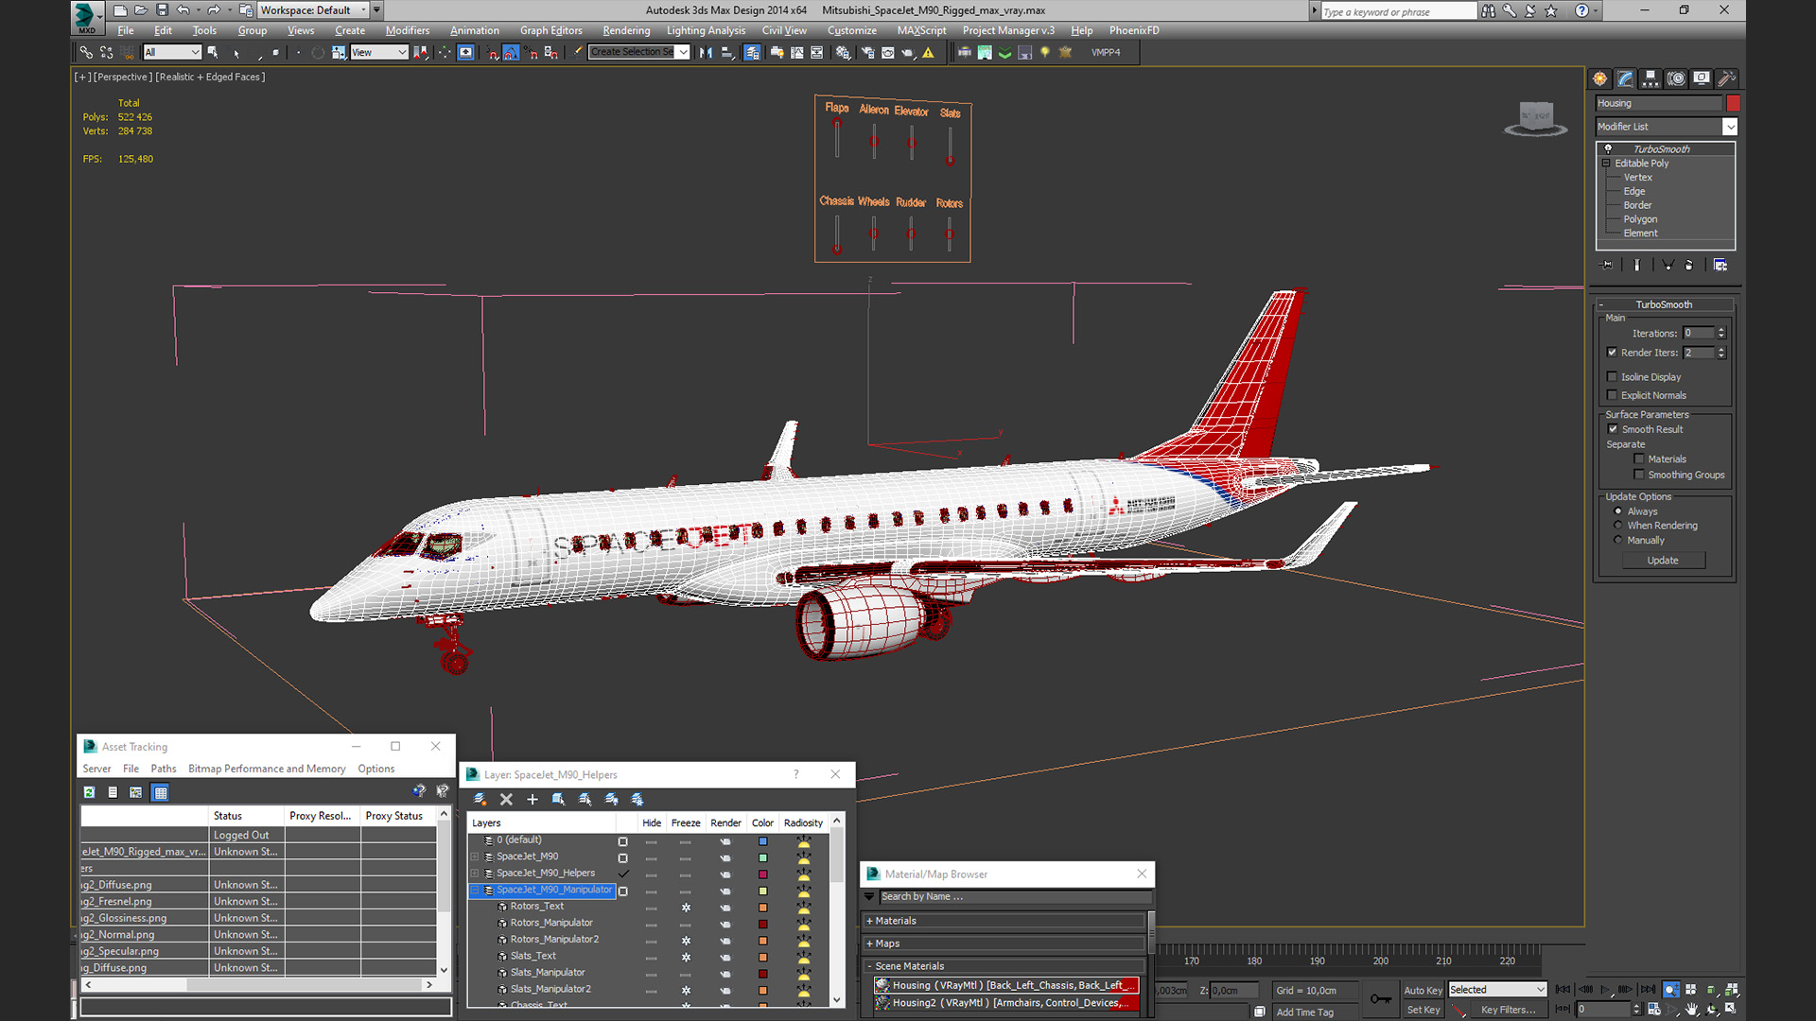This screenshot has width=1816, height=1021.
Task: Click the Select and Link tool
Action: tap(86, 53)
